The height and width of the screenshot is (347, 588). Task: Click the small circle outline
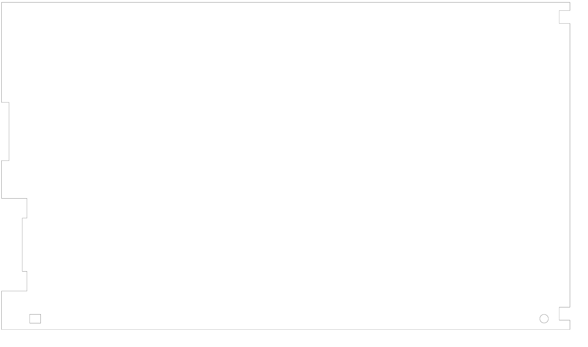pos(544,319)
